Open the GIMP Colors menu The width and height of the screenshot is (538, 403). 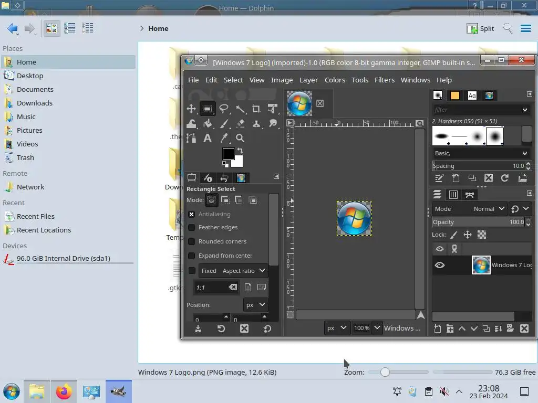coord(335,80)
